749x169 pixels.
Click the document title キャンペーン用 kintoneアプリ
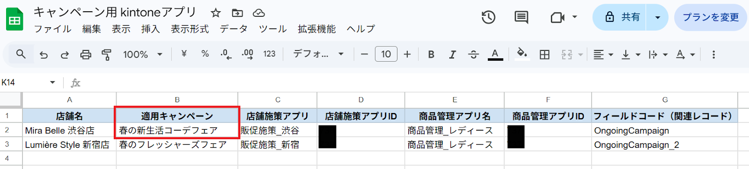[x=115, y=12]
